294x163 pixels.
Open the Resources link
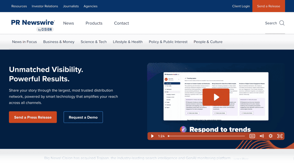(x=19, y=6)
